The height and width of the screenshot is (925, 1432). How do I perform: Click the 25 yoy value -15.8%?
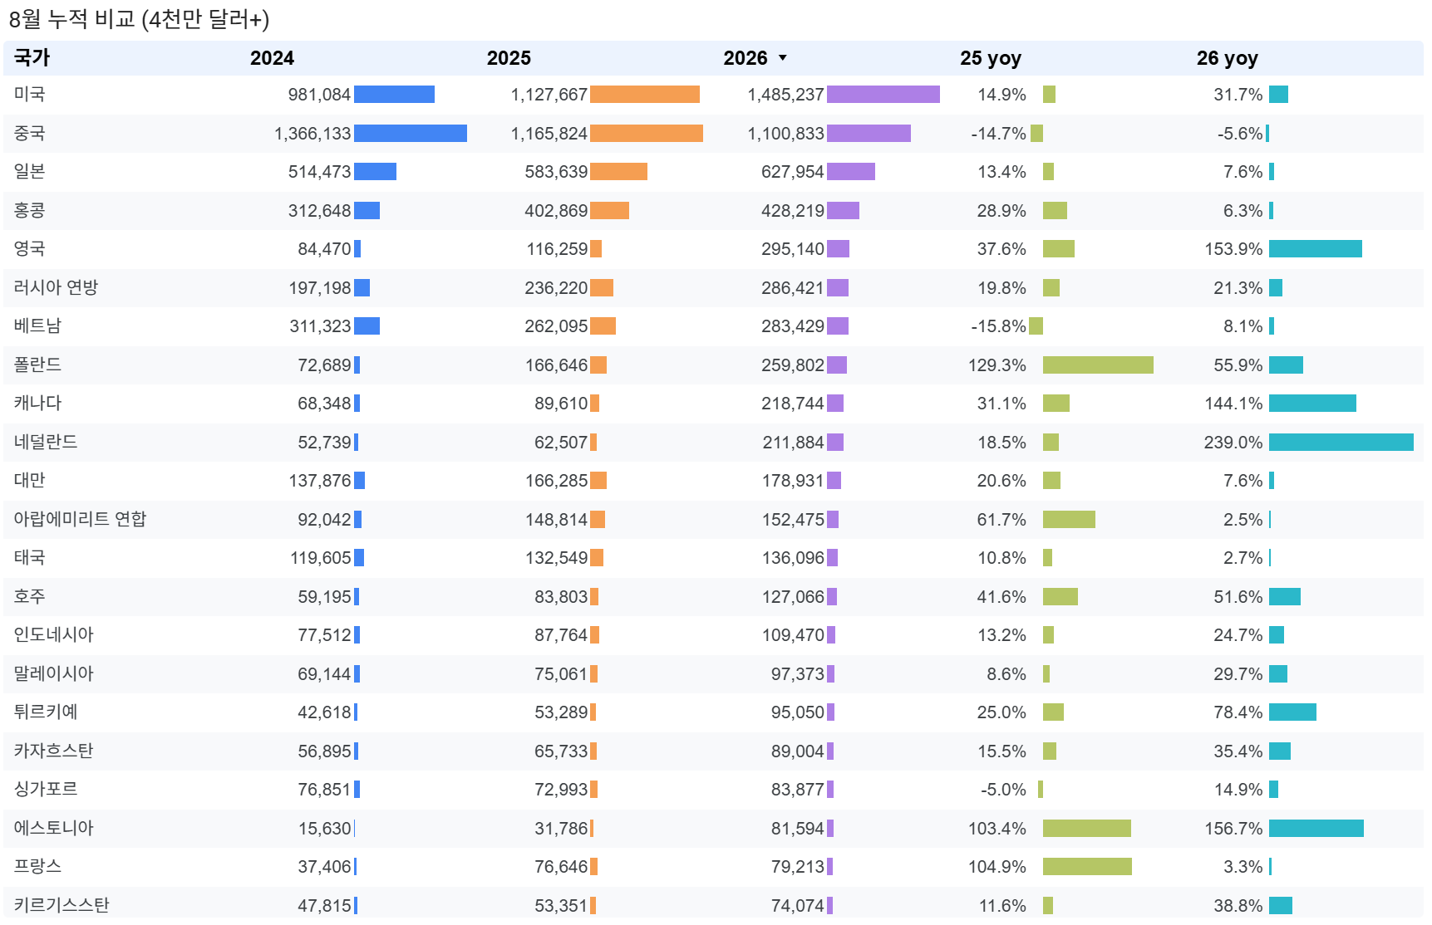coord(999,326)
